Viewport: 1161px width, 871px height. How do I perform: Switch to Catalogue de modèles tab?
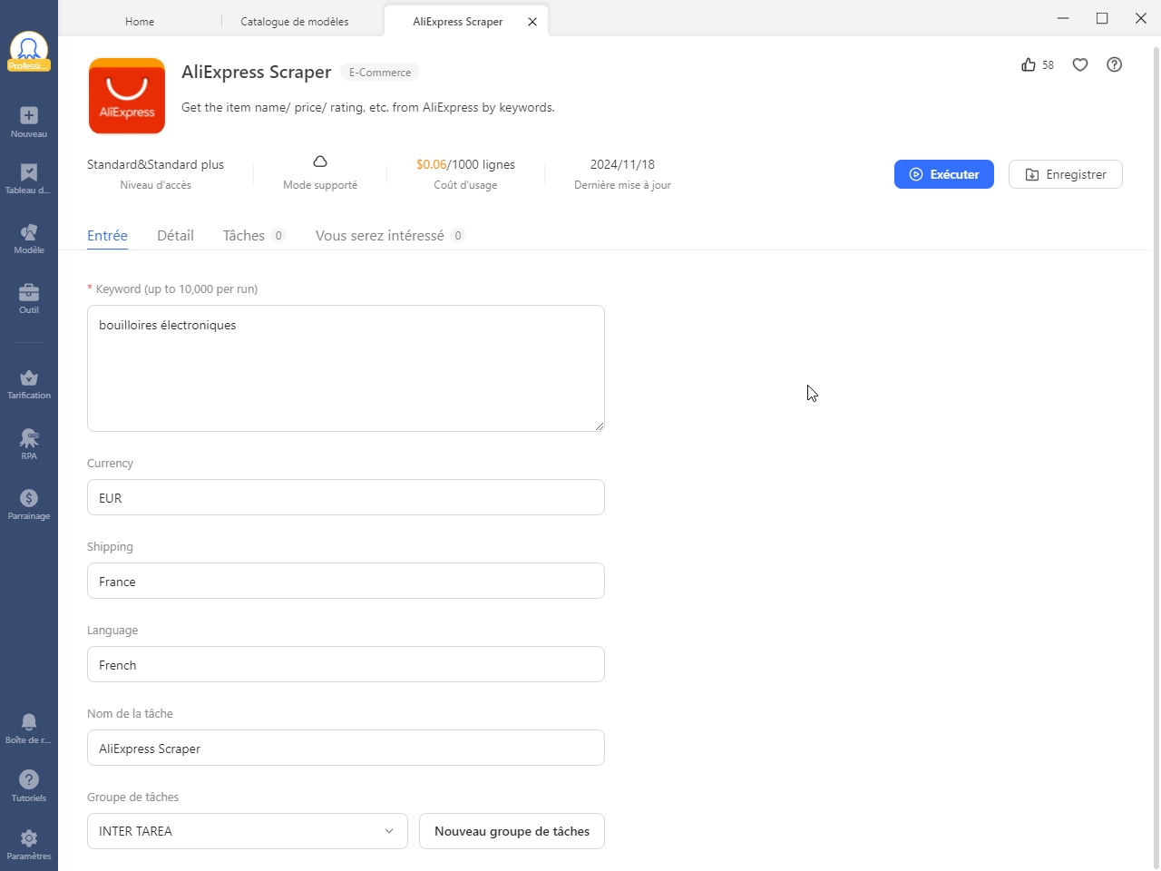[x=295, y=22]
